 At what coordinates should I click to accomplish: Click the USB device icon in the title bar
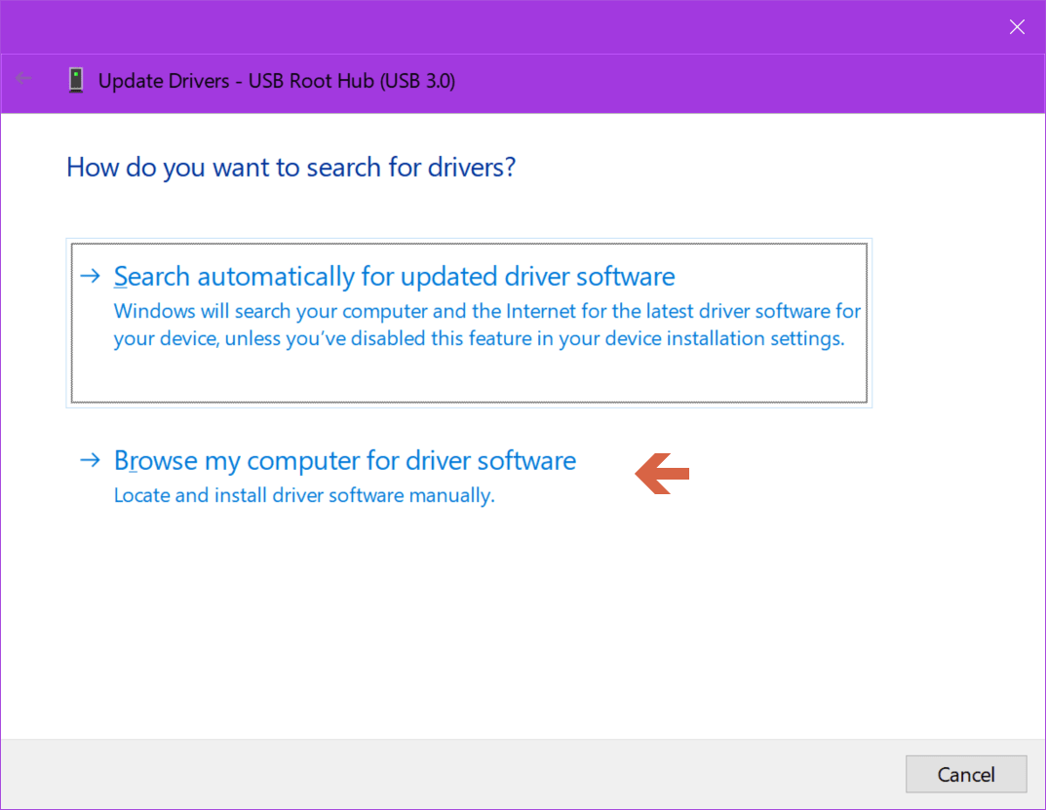tap(75, 80)
